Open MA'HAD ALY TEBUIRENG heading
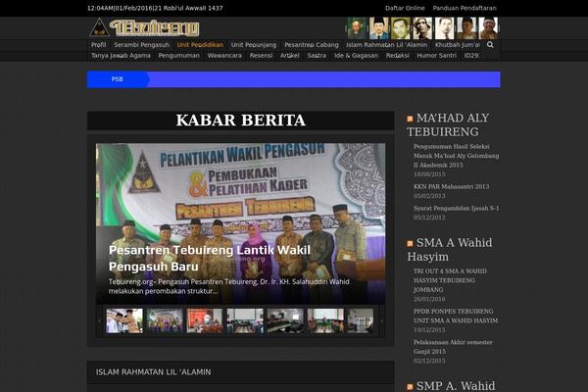Screen dimensions: 588x392 (448, 124)
